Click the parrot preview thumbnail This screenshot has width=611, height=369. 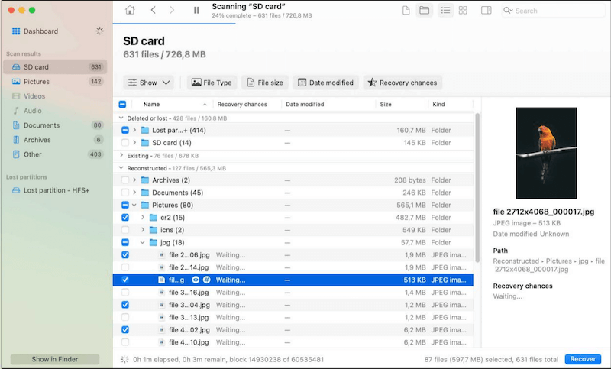[546, 153]
